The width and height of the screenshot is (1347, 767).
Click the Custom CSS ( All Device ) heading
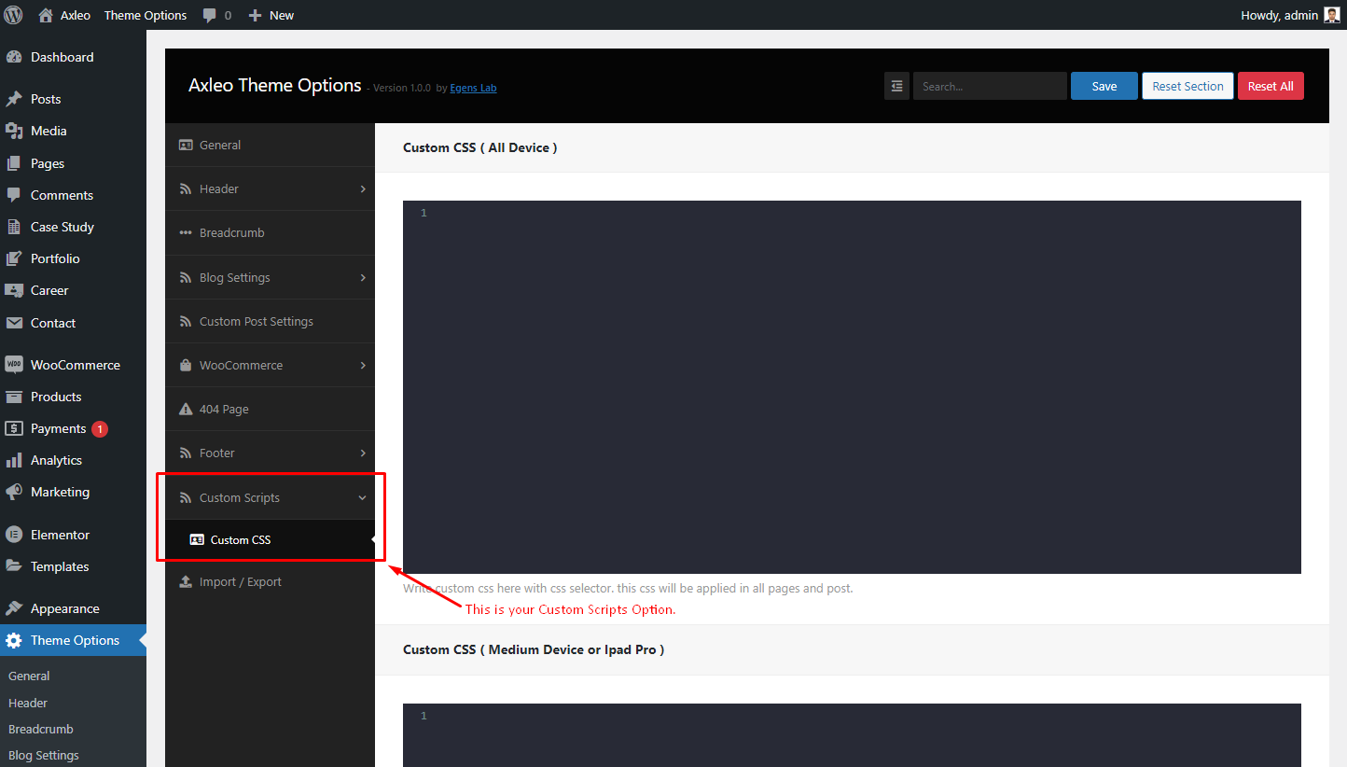(480, 147)
